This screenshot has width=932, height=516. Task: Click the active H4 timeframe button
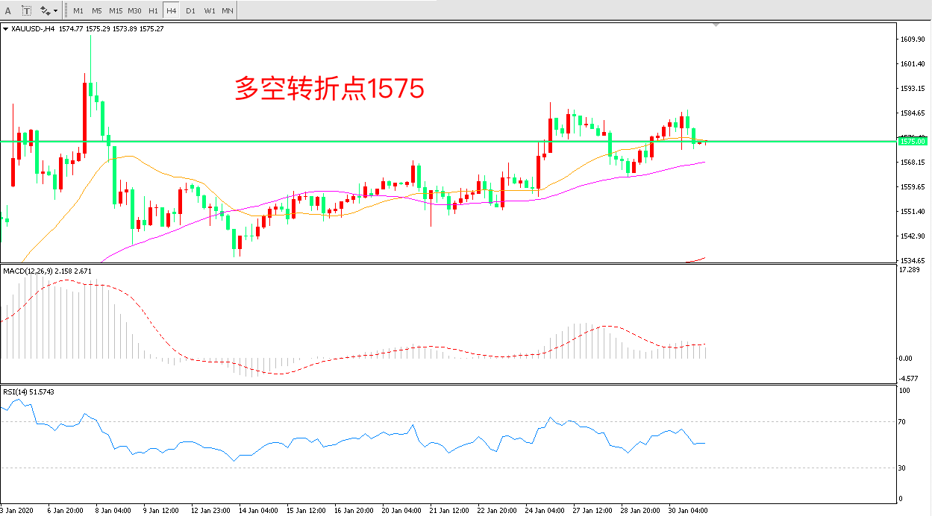point(172,11)
